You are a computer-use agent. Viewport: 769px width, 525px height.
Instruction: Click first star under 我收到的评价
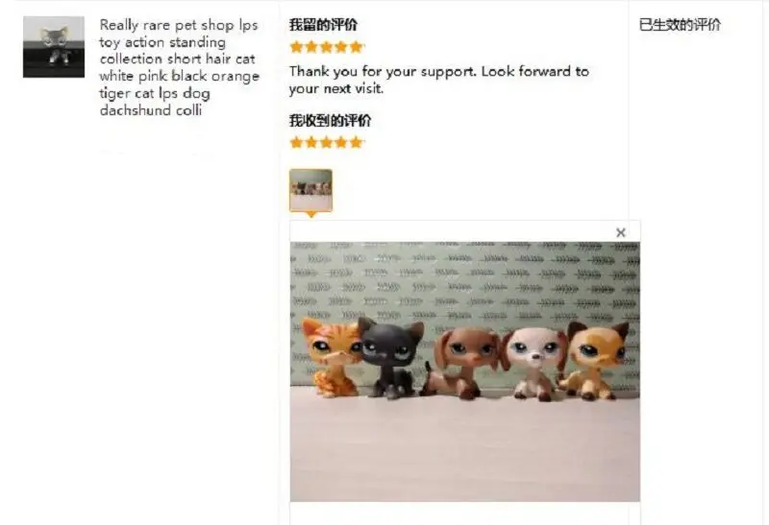(296, 142)
